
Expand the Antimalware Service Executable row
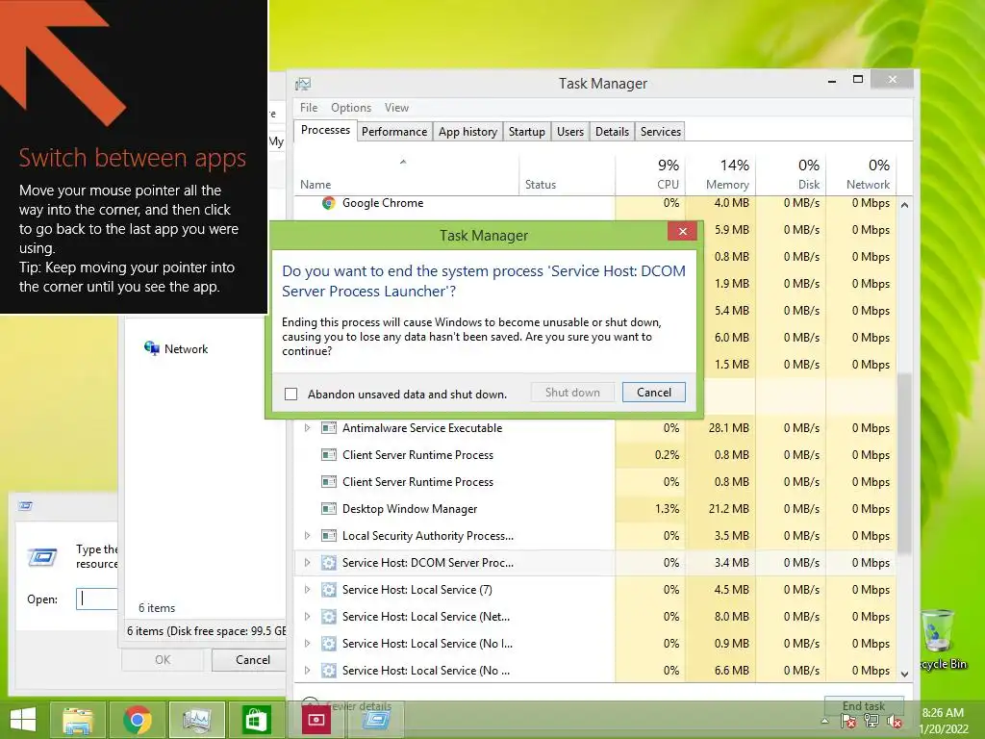[307, 428]
